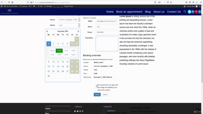Select November 30 in calendar
This screenshot has width=203, height=114.
click(x=49, y=76)
